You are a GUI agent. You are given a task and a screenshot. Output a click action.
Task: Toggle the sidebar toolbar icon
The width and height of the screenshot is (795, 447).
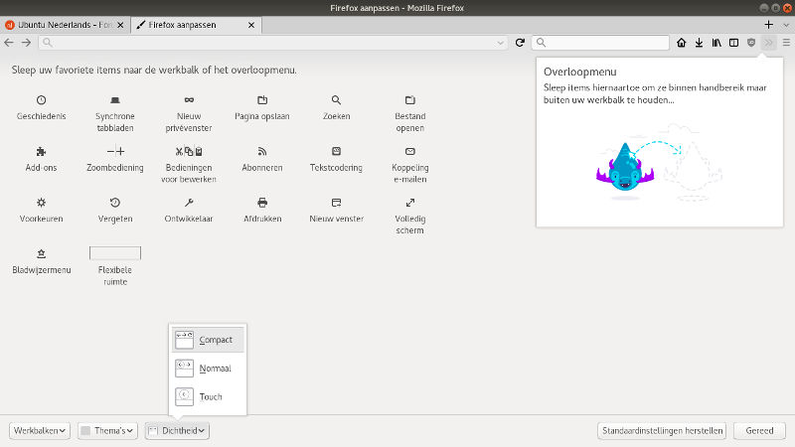coord(733,43)
